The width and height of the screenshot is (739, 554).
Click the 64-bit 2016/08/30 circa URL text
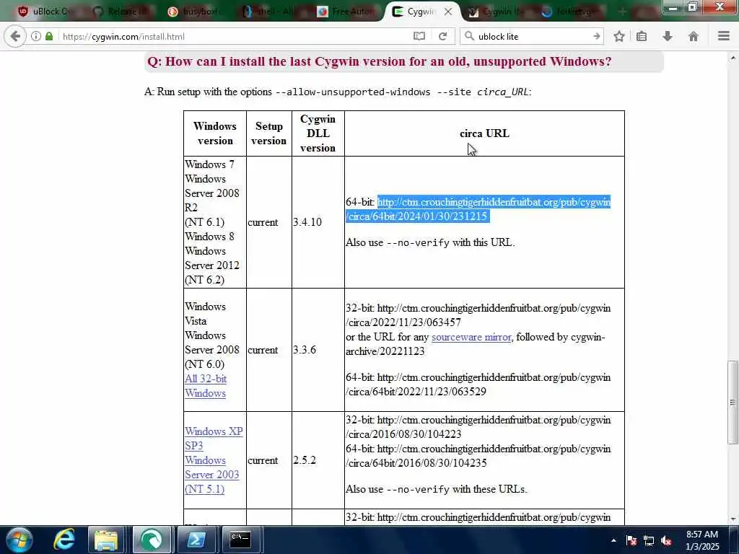[x=478, y=456]
